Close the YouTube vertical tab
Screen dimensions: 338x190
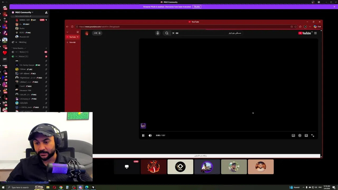click(78, 37)
